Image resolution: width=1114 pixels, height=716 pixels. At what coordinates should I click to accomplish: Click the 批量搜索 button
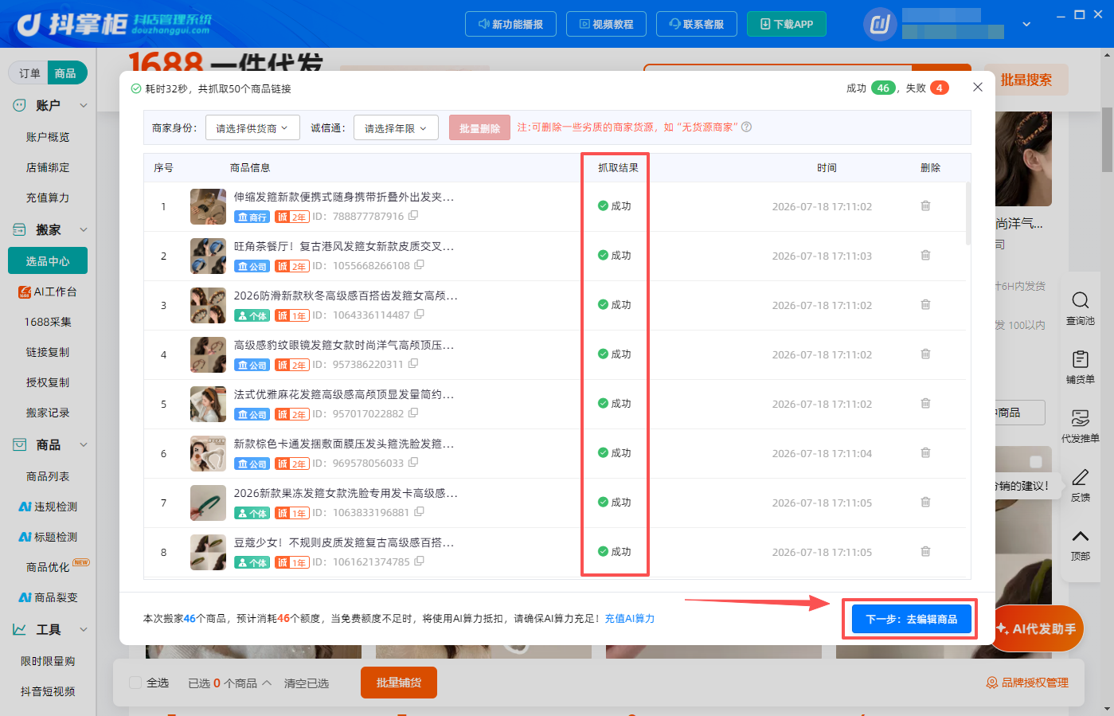(1026, 80)
